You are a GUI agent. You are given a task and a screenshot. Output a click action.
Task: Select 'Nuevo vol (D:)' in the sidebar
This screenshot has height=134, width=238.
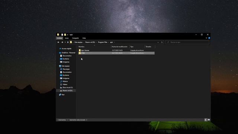pyautogui.click(x=66, y=90)
